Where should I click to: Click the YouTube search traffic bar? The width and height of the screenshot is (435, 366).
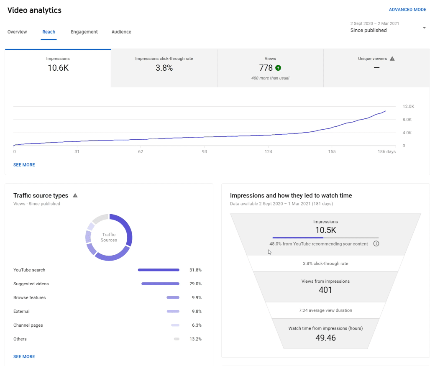tap(159, 270)
